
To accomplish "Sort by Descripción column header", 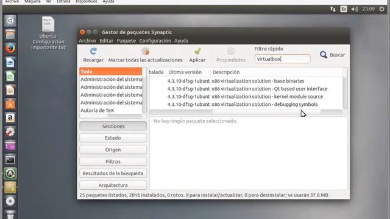I will (277, 72).
